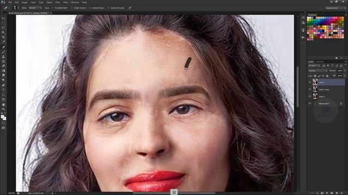The height and width of the screenshot is (195, 348).
Task: Open the layer Opacity dropdown arrow
Action: [345, 71]
